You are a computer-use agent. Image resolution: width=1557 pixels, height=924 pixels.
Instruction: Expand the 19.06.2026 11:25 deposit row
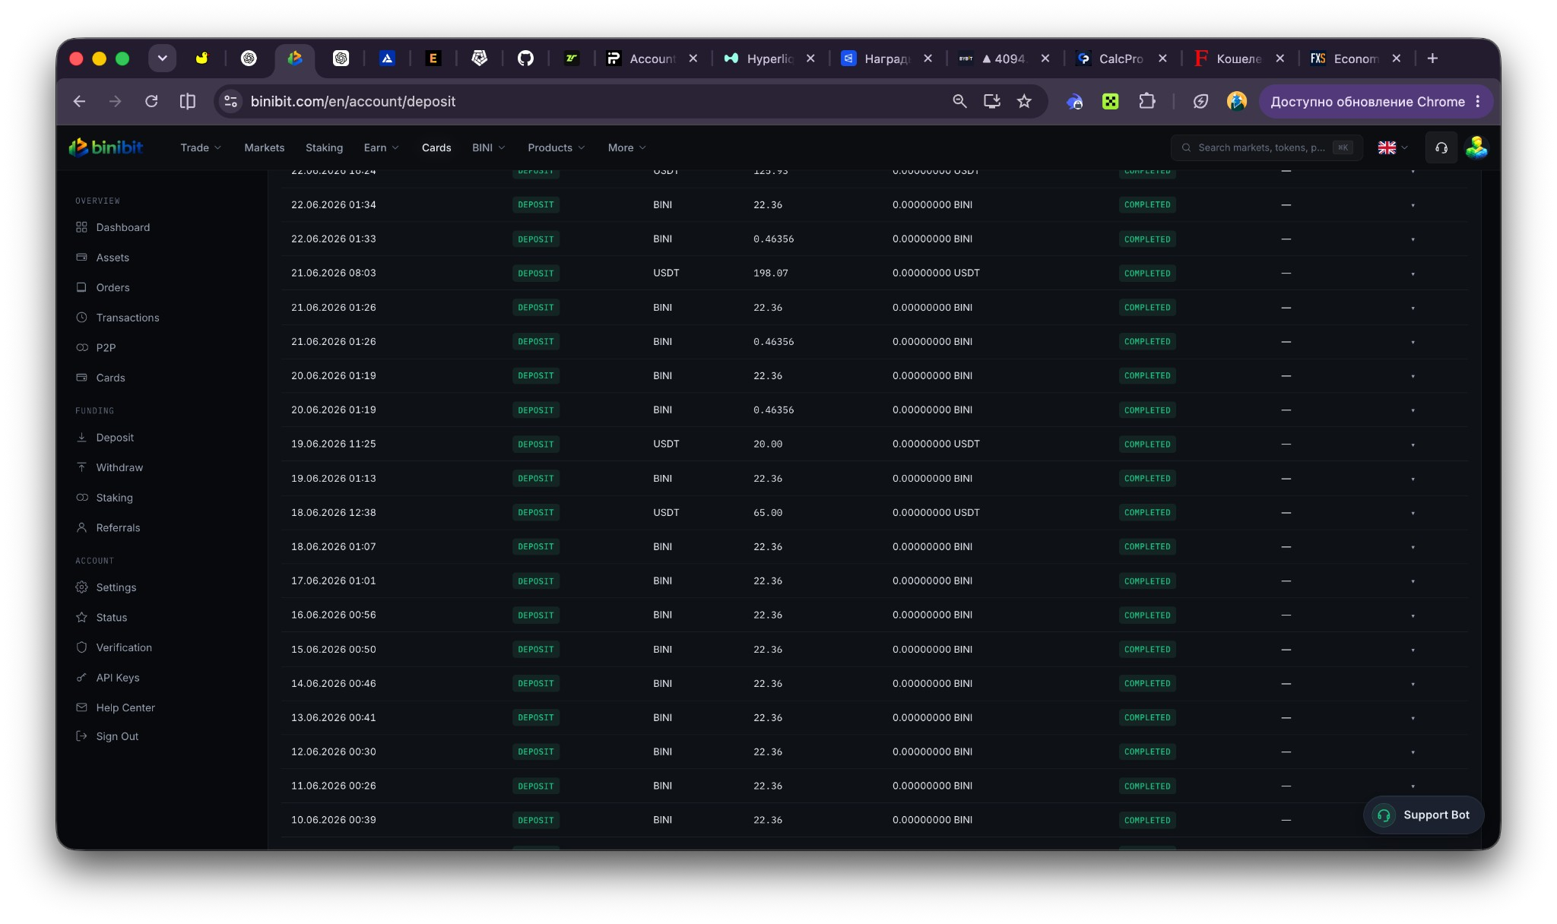pos(1413,445)
